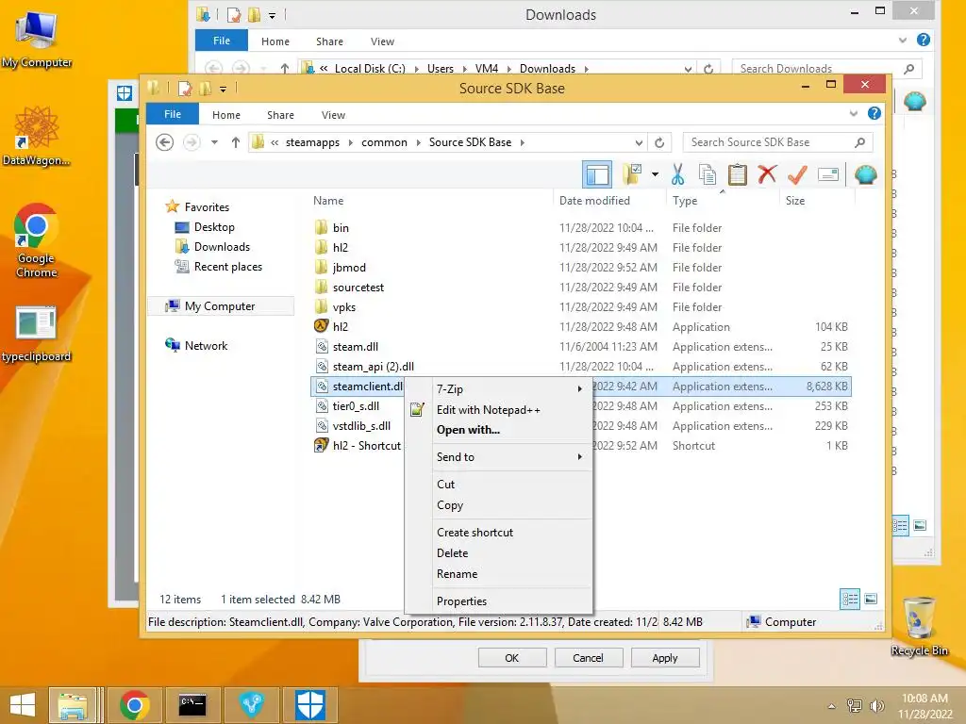The height and width of the screenshot is (724, 966).
Task: Select the jbmod folder
Action: (x=340, y=268)
